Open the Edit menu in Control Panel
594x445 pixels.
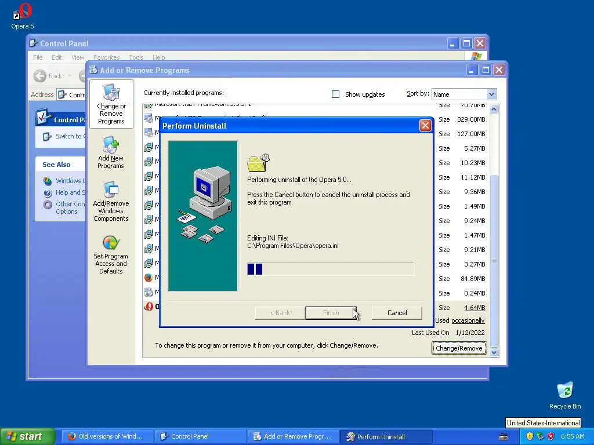(x=57, y=57)
